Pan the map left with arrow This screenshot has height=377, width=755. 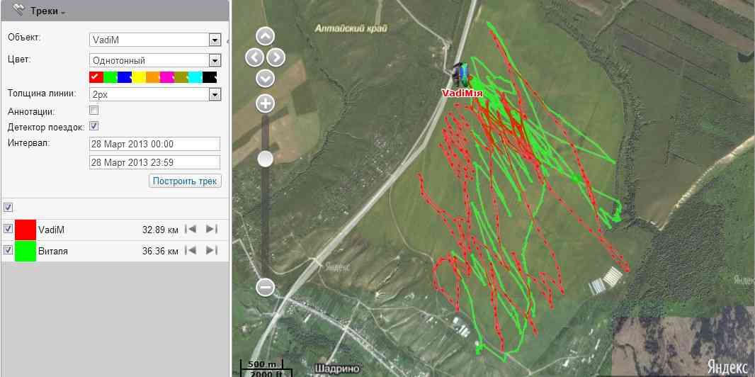coord(254,57)
